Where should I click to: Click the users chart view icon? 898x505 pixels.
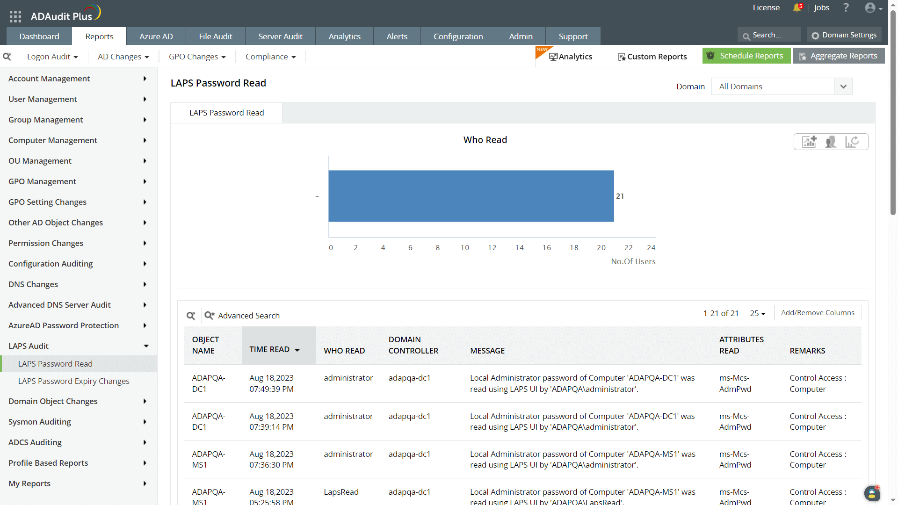coord(831,142)
